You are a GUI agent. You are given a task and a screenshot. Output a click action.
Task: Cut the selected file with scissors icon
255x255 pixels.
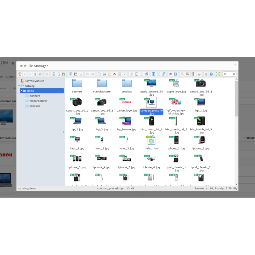[x=104, y=74]
